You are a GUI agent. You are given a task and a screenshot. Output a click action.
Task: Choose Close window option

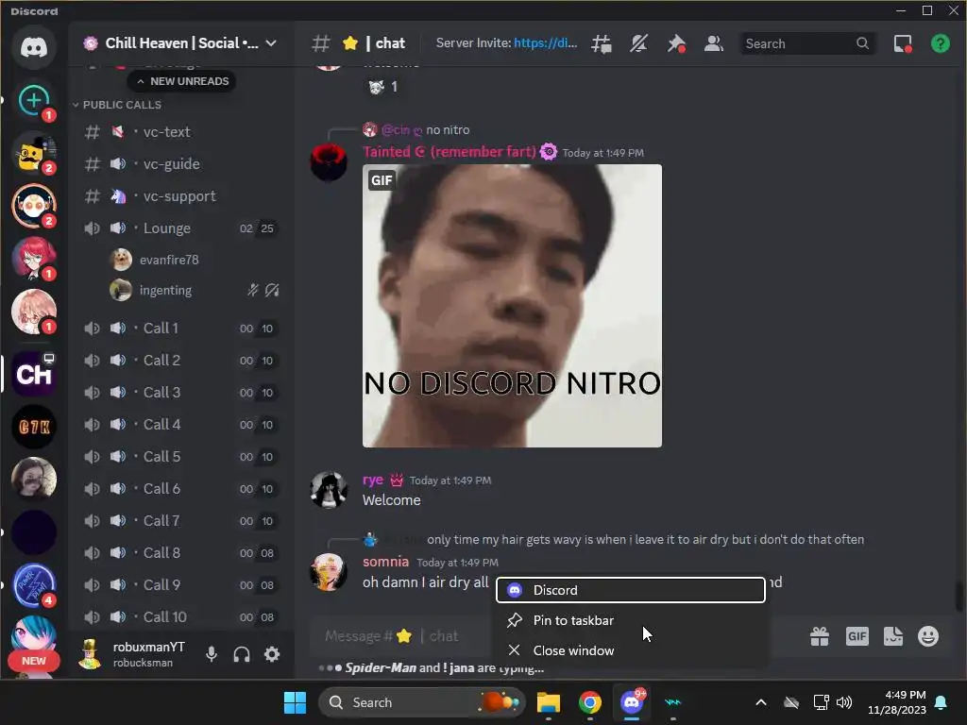[x=630, y=650]
